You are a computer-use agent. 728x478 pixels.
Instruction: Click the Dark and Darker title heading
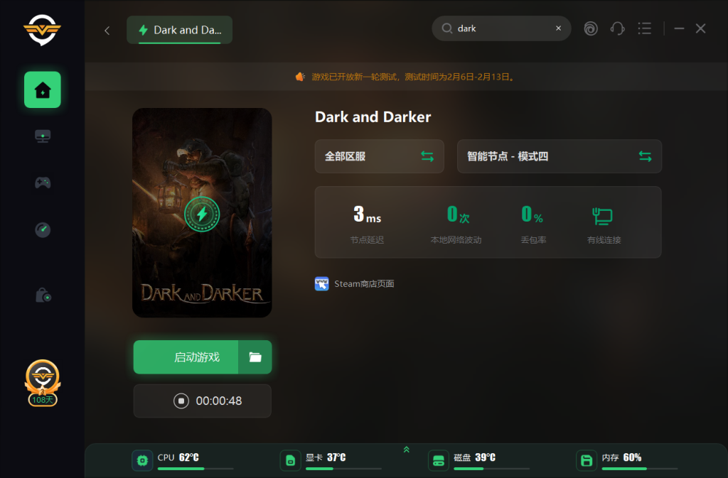tap(373, 116)
